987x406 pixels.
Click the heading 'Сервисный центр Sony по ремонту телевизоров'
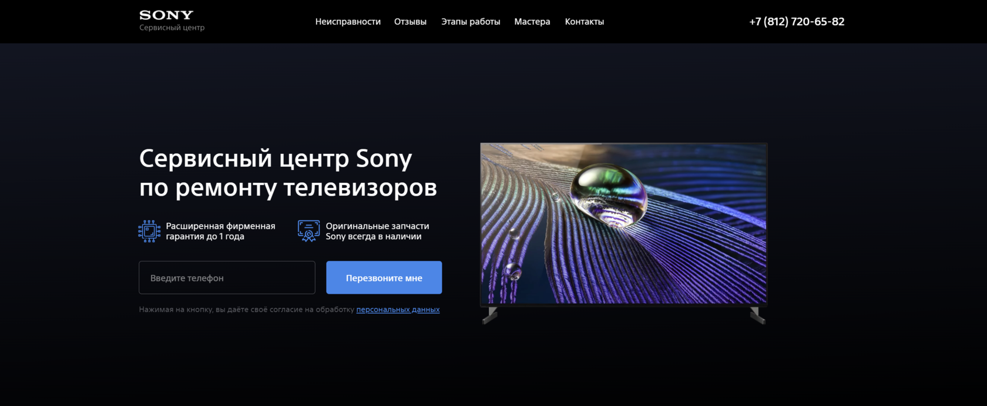(288, 173)
